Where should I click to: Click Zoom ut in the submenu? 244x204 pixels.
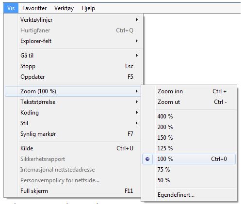pyautogui.click(x=189, y=102)
